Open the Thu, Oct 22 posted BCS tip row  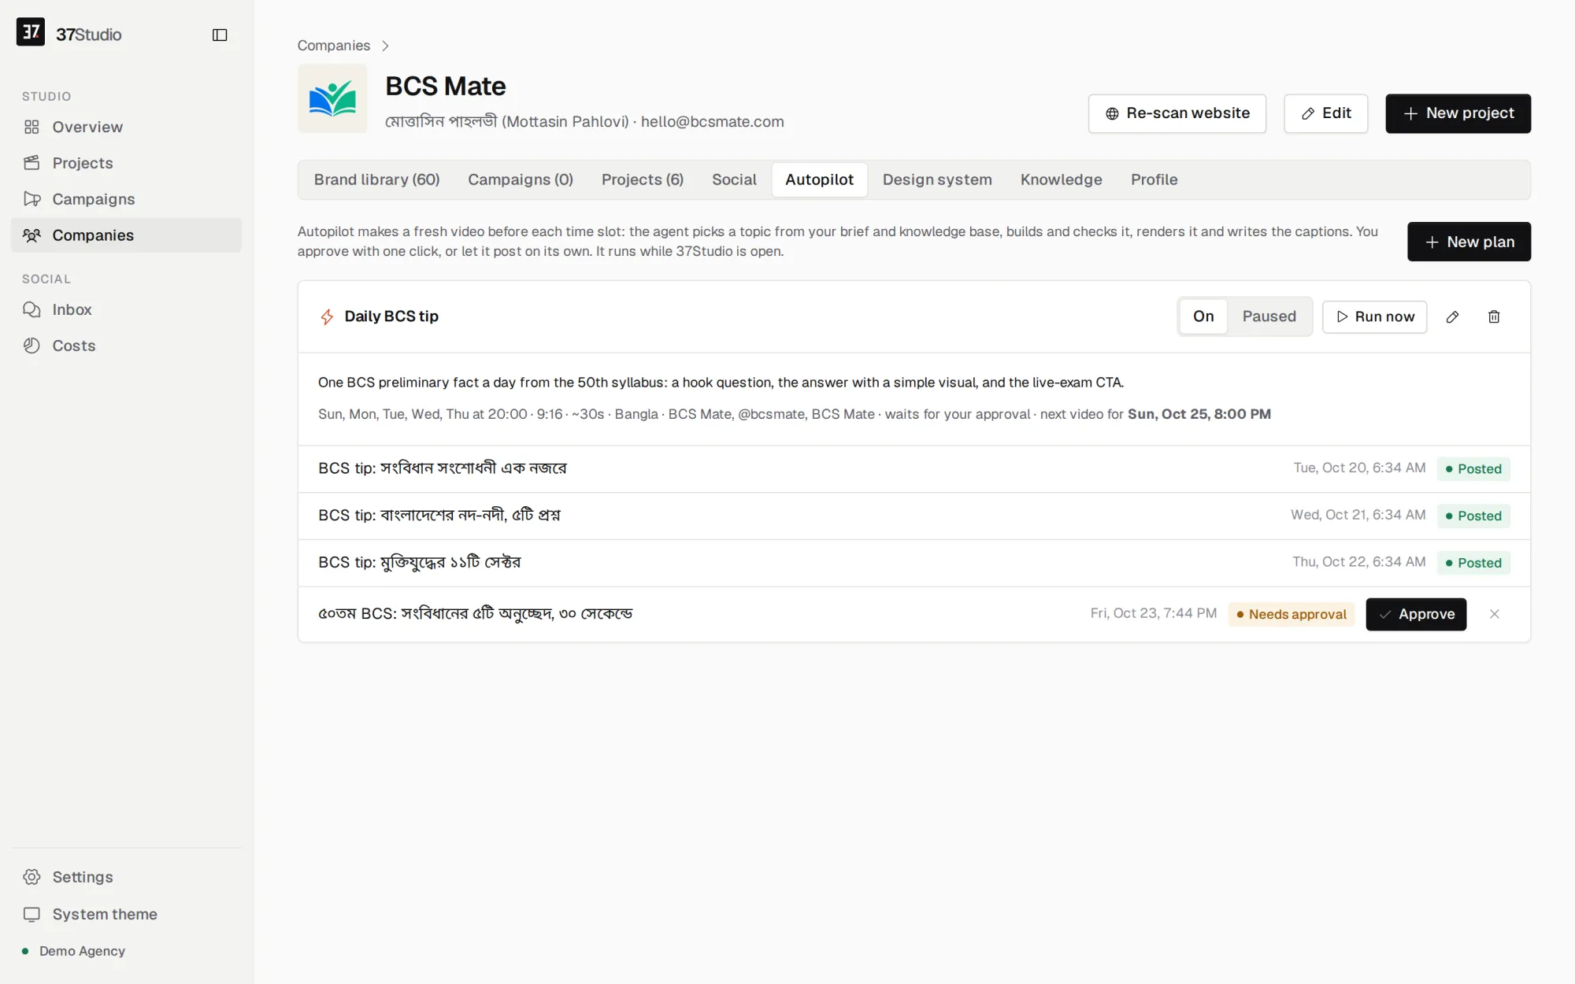[913, 563]
